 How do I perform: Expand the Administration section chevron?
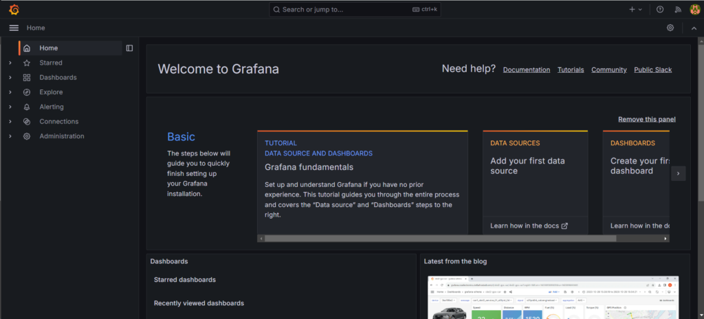coord(10,136)
